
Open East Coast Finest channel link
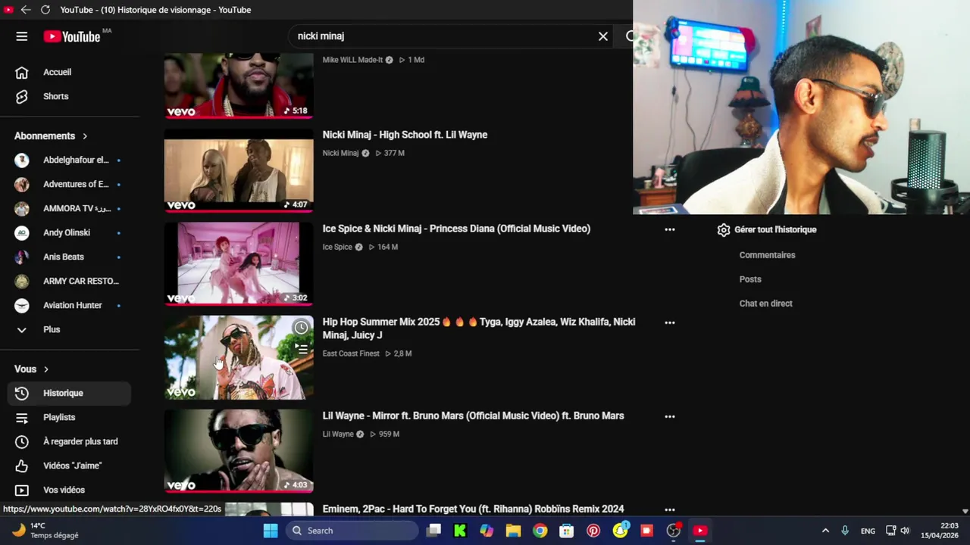pyautogui.click(x=351, y=353)
